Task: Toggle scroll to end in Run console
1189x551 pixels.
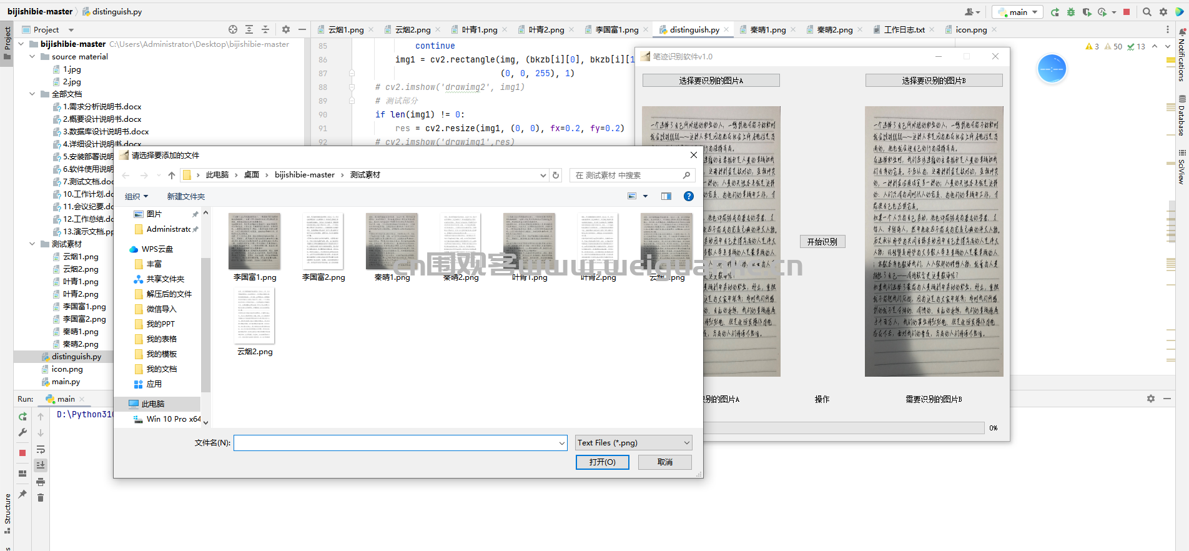Action: [41, 465]
